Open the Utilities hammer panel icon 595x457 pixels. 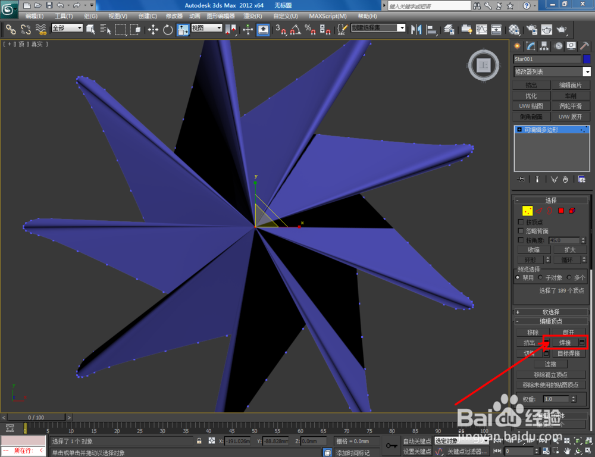[584, 46]
